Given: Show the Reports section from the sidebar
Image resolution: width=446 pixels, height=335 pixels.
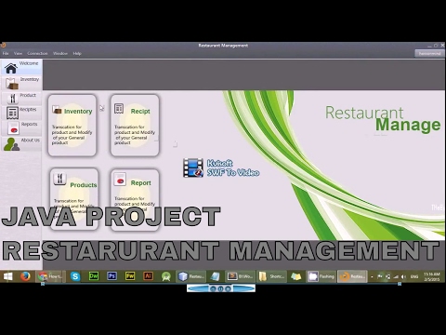Looking at the screenshot, I should click(21, 127).
